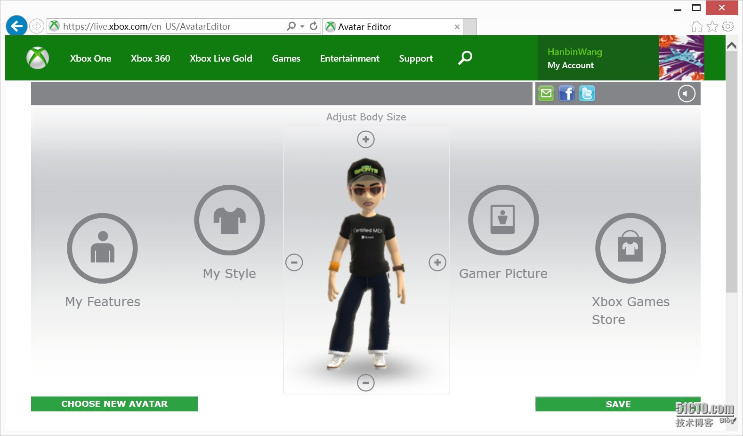Decrease avatar height with bottom minus
The height and width of the screenshot is (436, 743).
[366, 383]
